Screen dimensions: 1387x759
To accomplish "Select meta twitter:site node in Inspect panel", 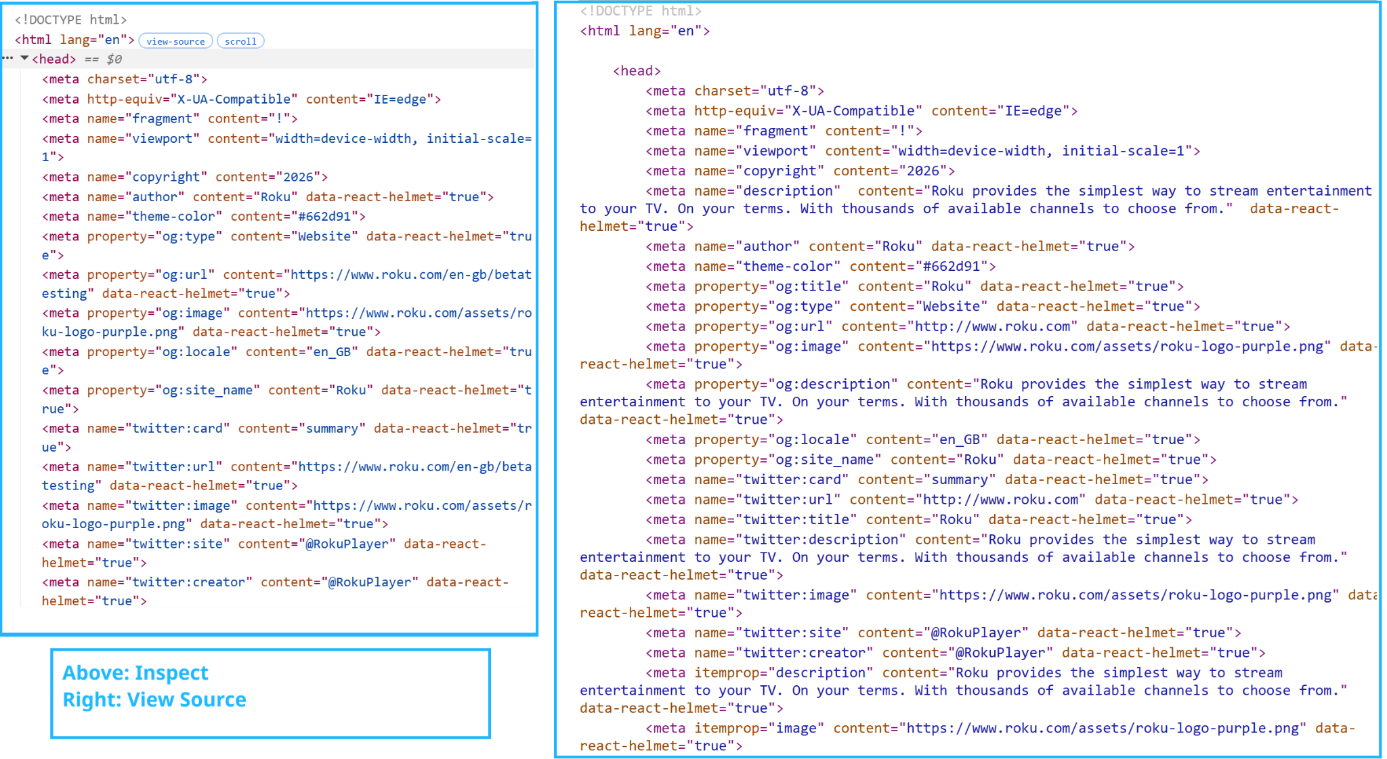I will [264, 553].
